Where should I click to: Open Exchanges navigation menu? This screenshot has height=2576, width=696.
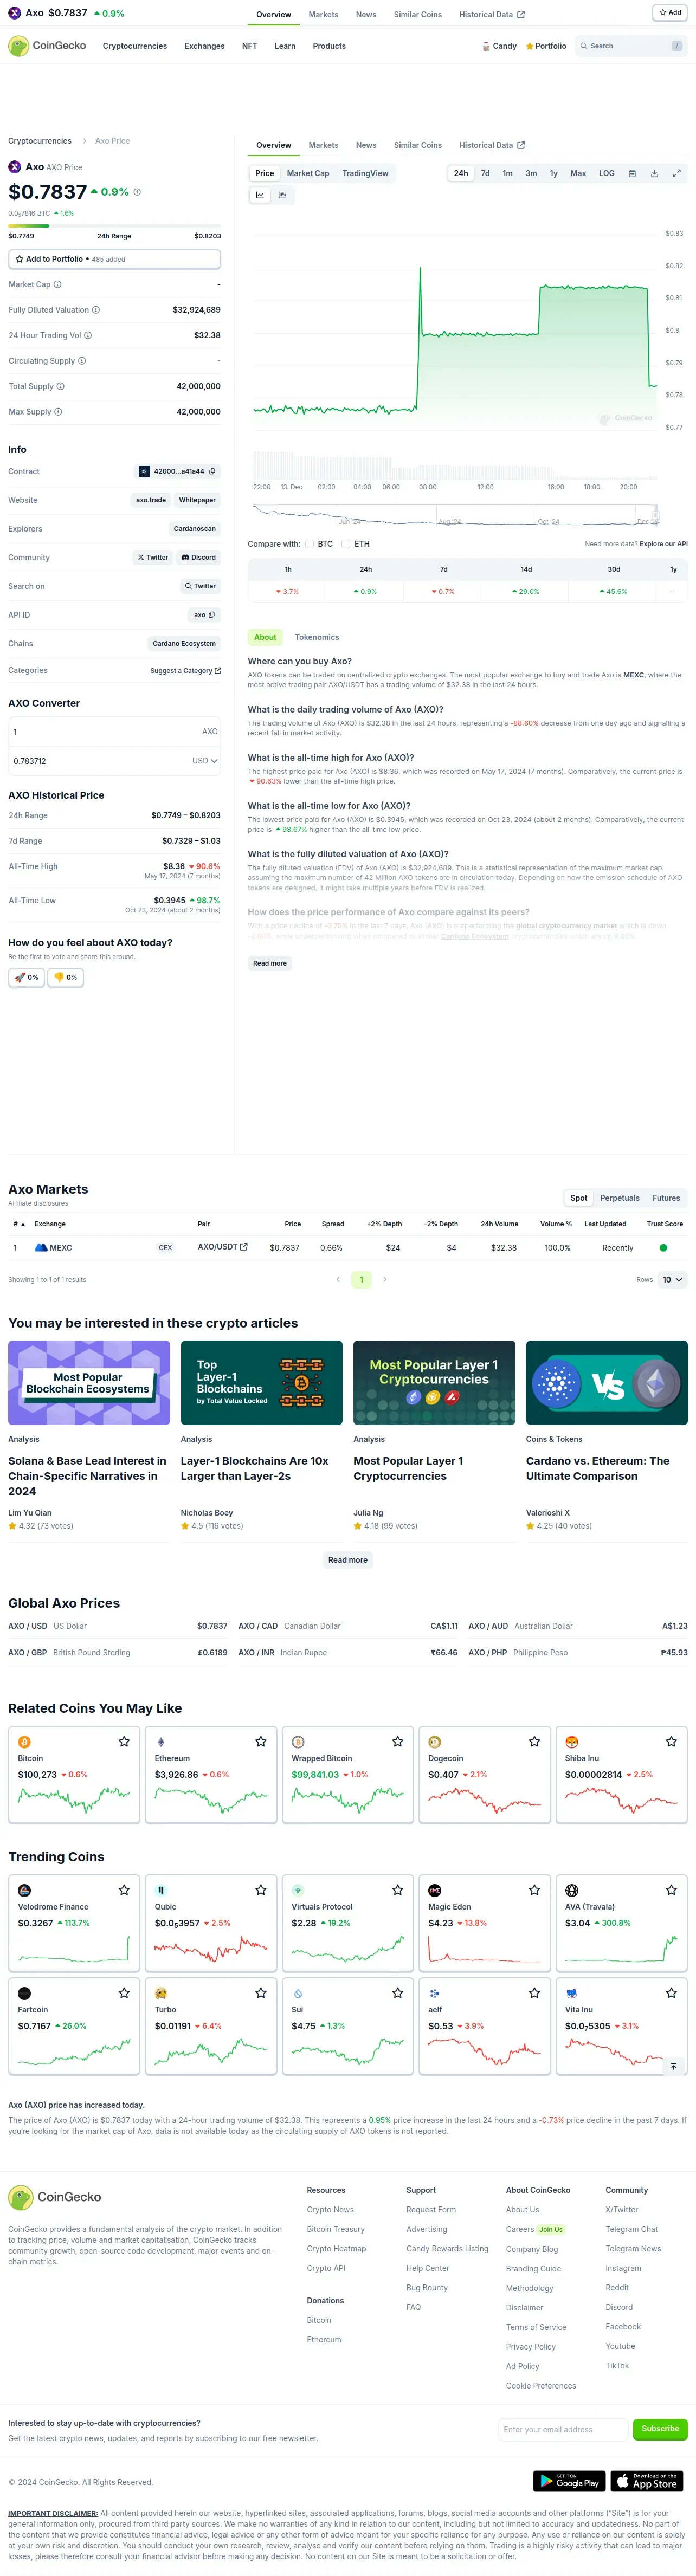[x=204, y=46]
